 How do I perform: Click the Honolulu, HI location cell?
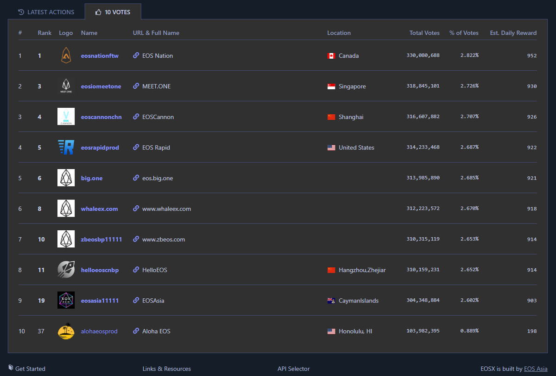(x=355, y=331)
